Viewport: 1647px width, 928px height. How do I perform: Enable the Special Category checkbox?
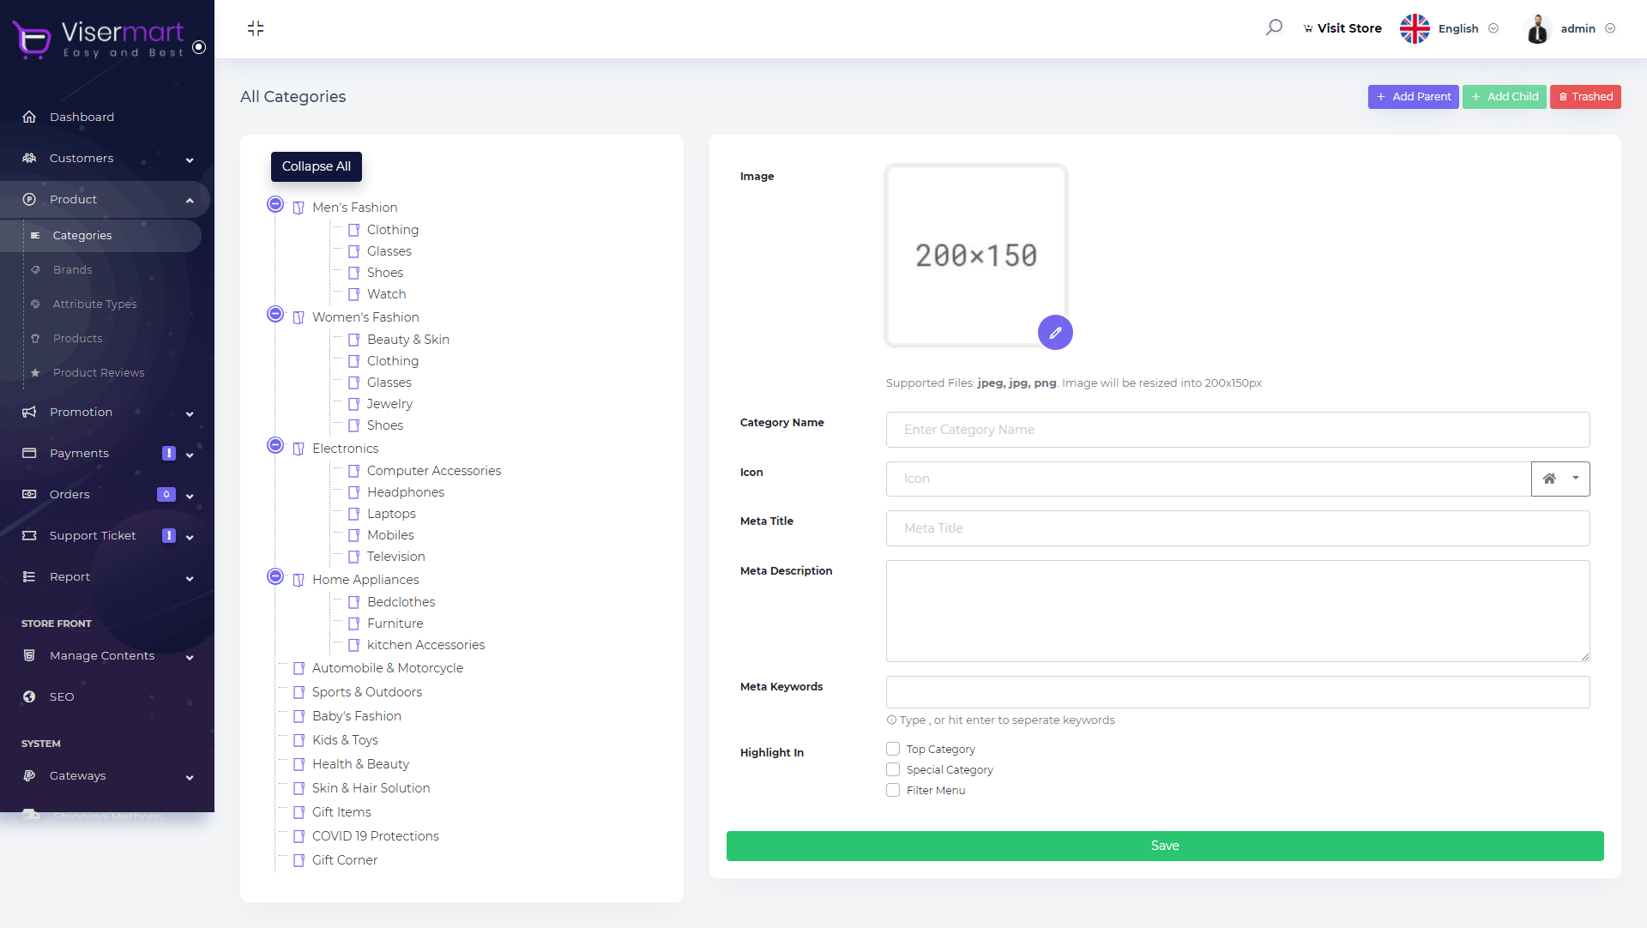click(x=892, y=768)
